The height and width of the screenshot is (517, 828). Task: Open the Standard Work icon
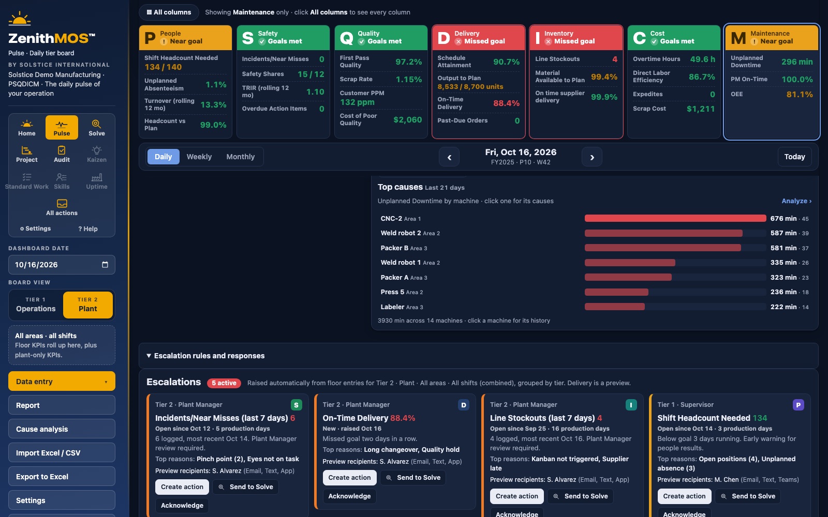tap(27, 181)
